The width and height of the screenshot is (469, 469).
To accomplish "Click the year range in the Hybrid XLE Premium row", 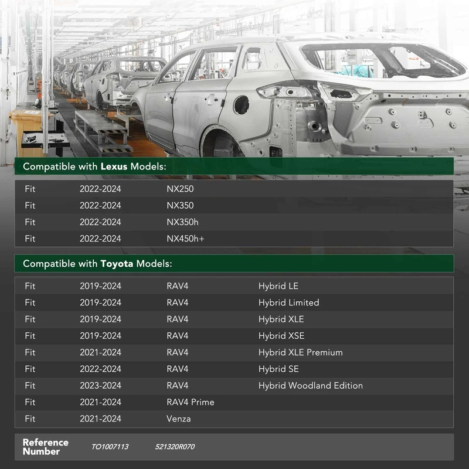I will pyautogui.click(x=100, y=353).
